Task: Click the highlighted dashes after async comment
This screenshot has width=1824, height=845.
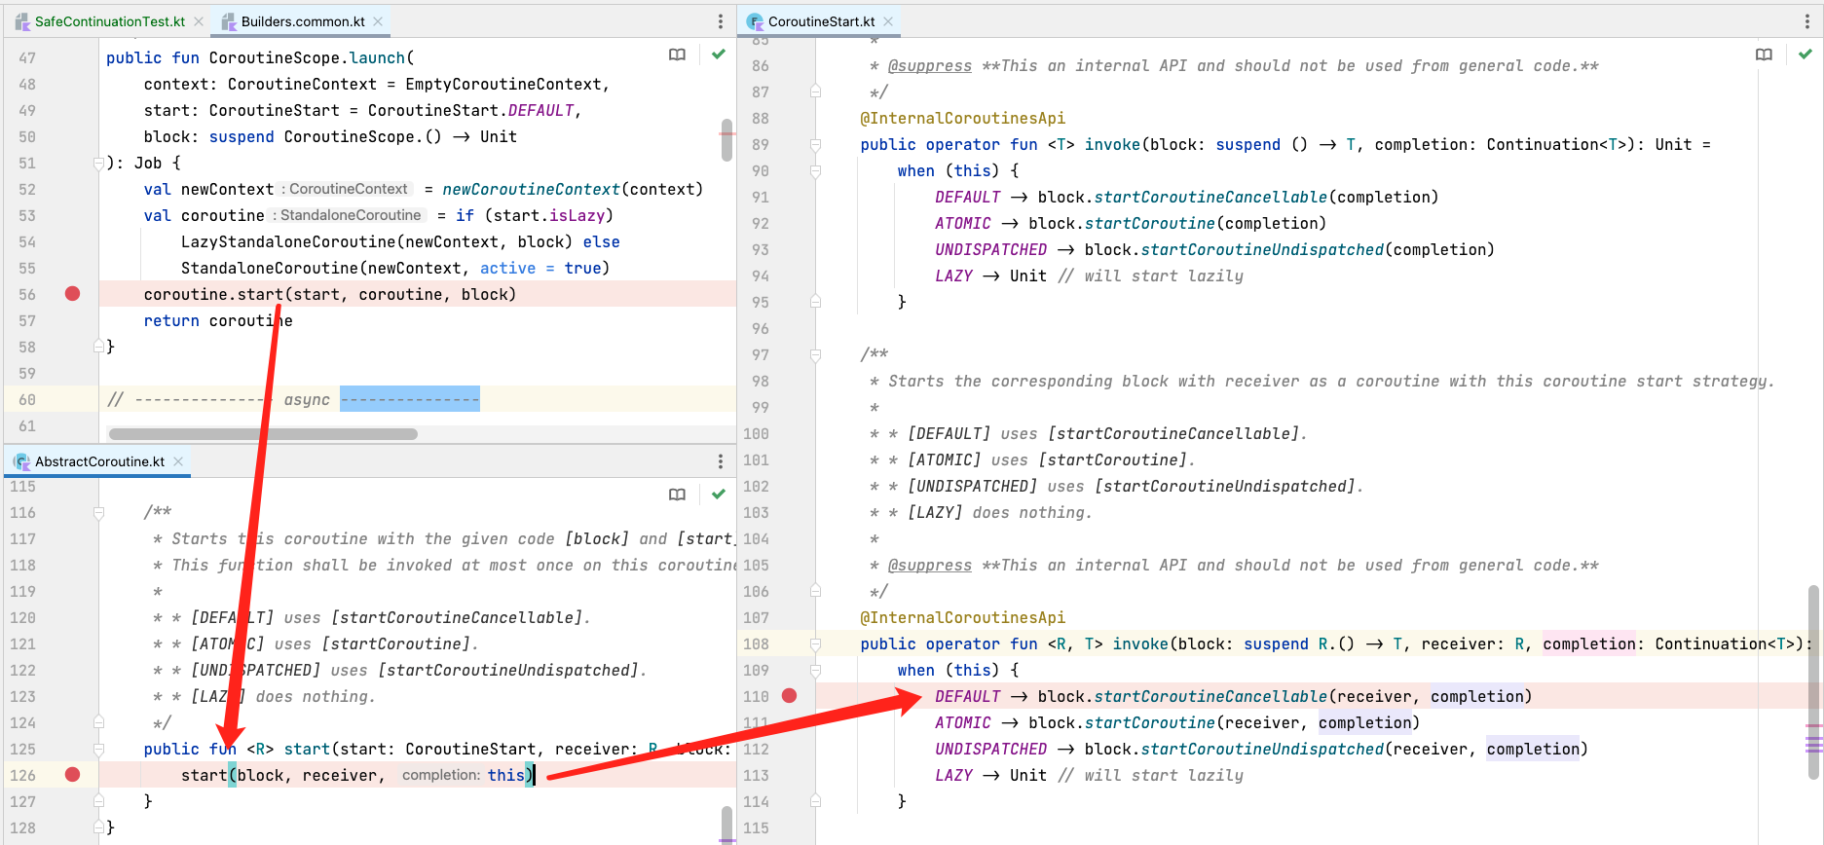Action: coord(410,399)
